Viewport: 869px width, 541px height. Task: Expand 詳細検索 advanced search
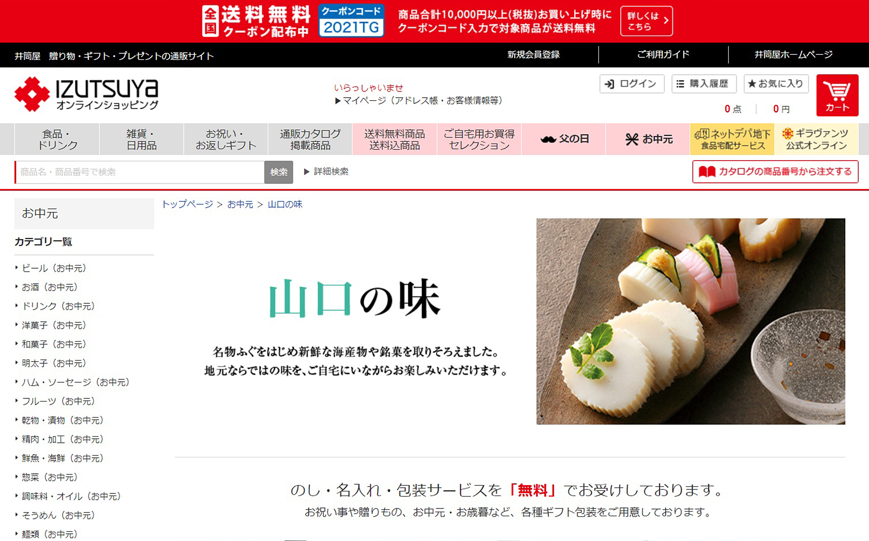[326, 172]
